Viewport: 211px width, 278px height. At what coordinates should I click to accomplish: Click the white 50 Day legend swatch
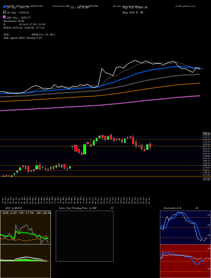4,12
